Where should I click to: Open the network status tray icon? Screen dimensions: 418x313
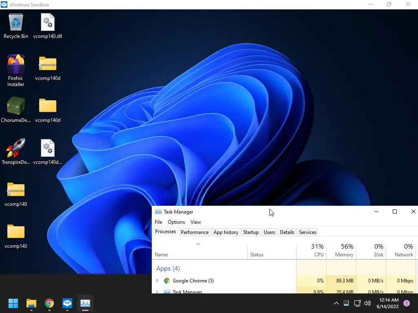[x=357, y=303]
